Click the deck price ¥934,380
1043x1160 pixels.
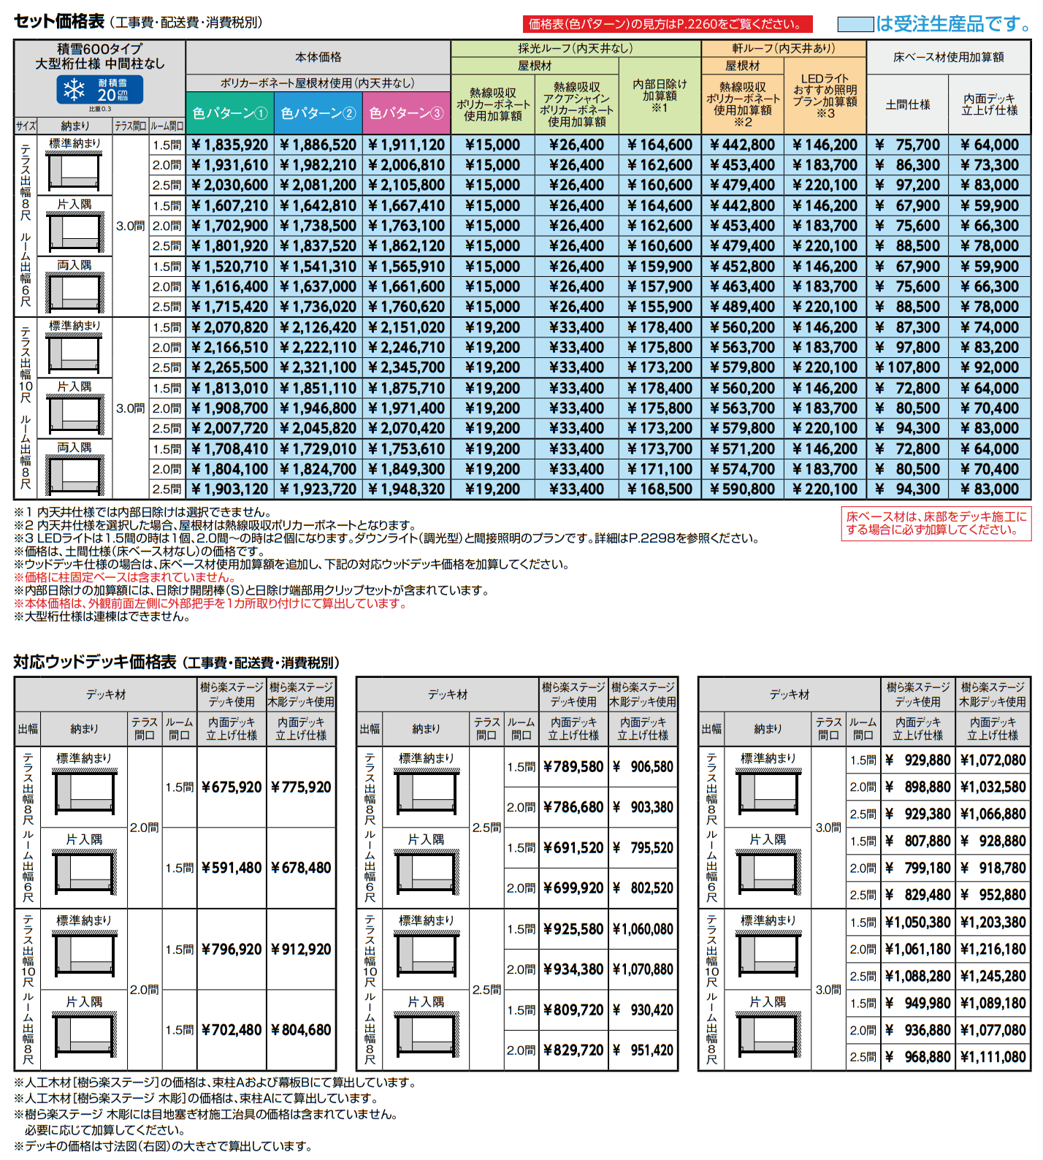[x=573, y=969]
